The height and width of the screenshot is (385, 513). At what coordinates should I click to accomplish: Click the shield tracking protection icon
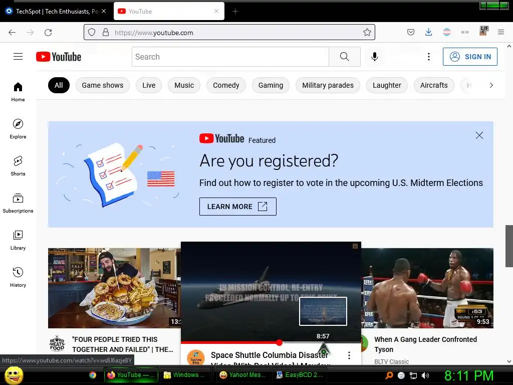(x=92, y=32)
